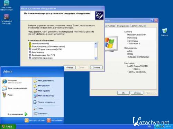The image size is (173, 129).
Task: Select the control devices entry in hardware list
Action: pos(42,58)
